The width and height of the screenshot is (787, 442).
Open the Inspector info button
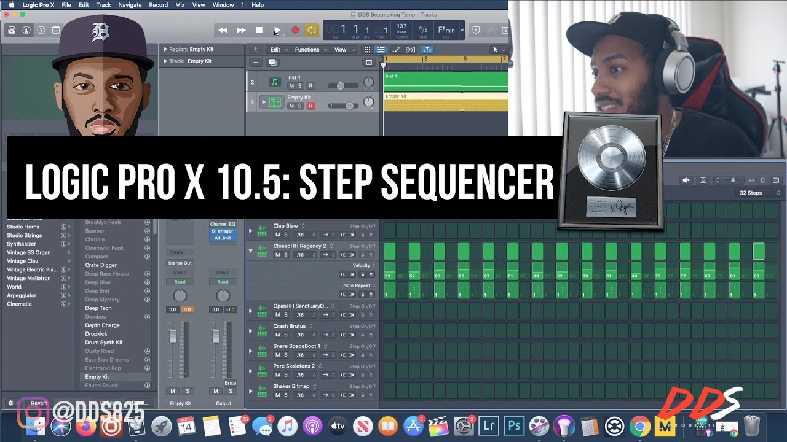coord(26,30)
